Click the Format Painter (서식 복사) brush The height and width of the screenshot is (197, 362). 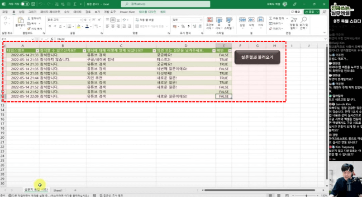(29, 28)
